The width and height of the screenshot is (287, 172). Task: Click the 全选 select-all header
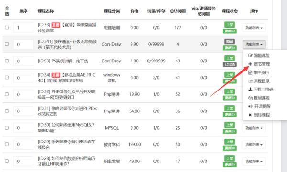[7, 11]
